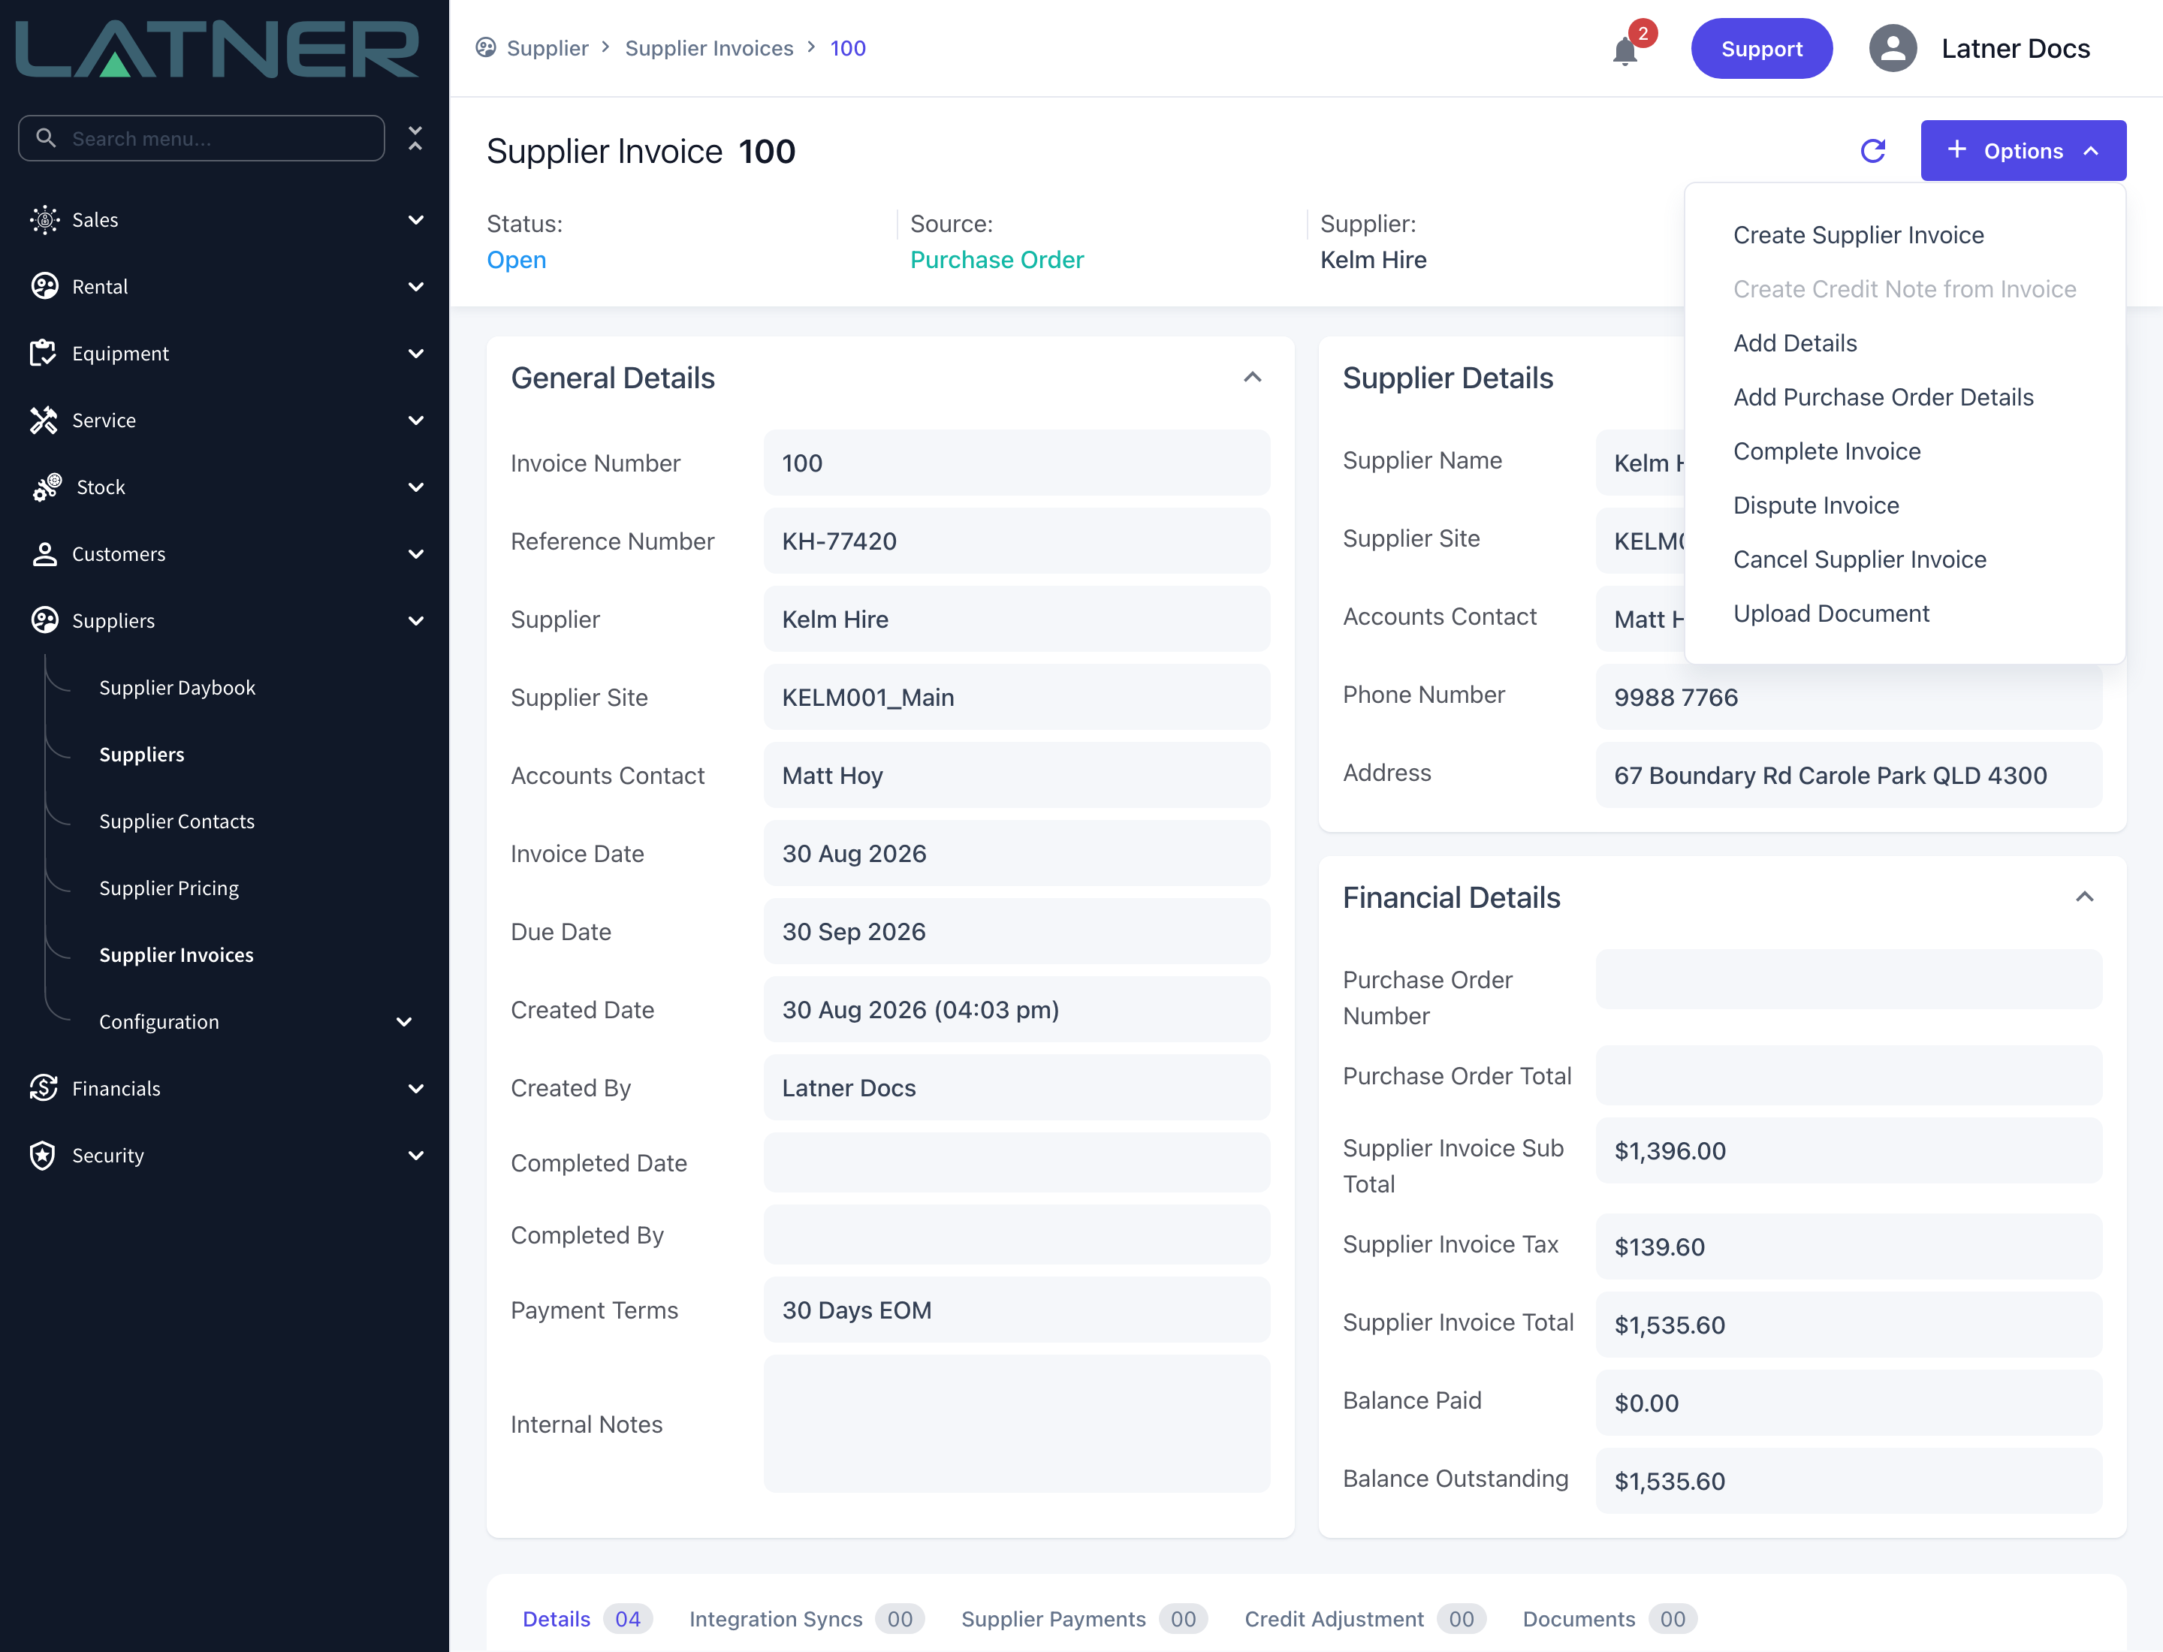The width and height of the screenshot is (2163, 1652).
Task: Click the Stock sidebar icon
Action: point(47,487)
